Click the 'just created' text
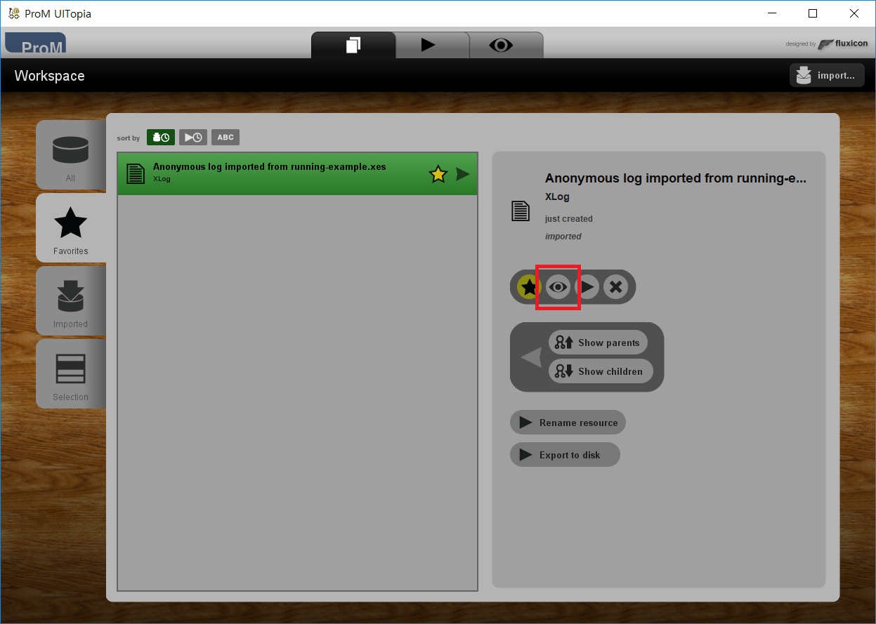The width and height of the screenshot is (876, 624). 569,219
